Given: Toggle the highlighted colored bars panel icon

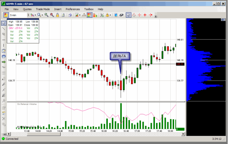Looking at the screenshot, I should [89, 15].
